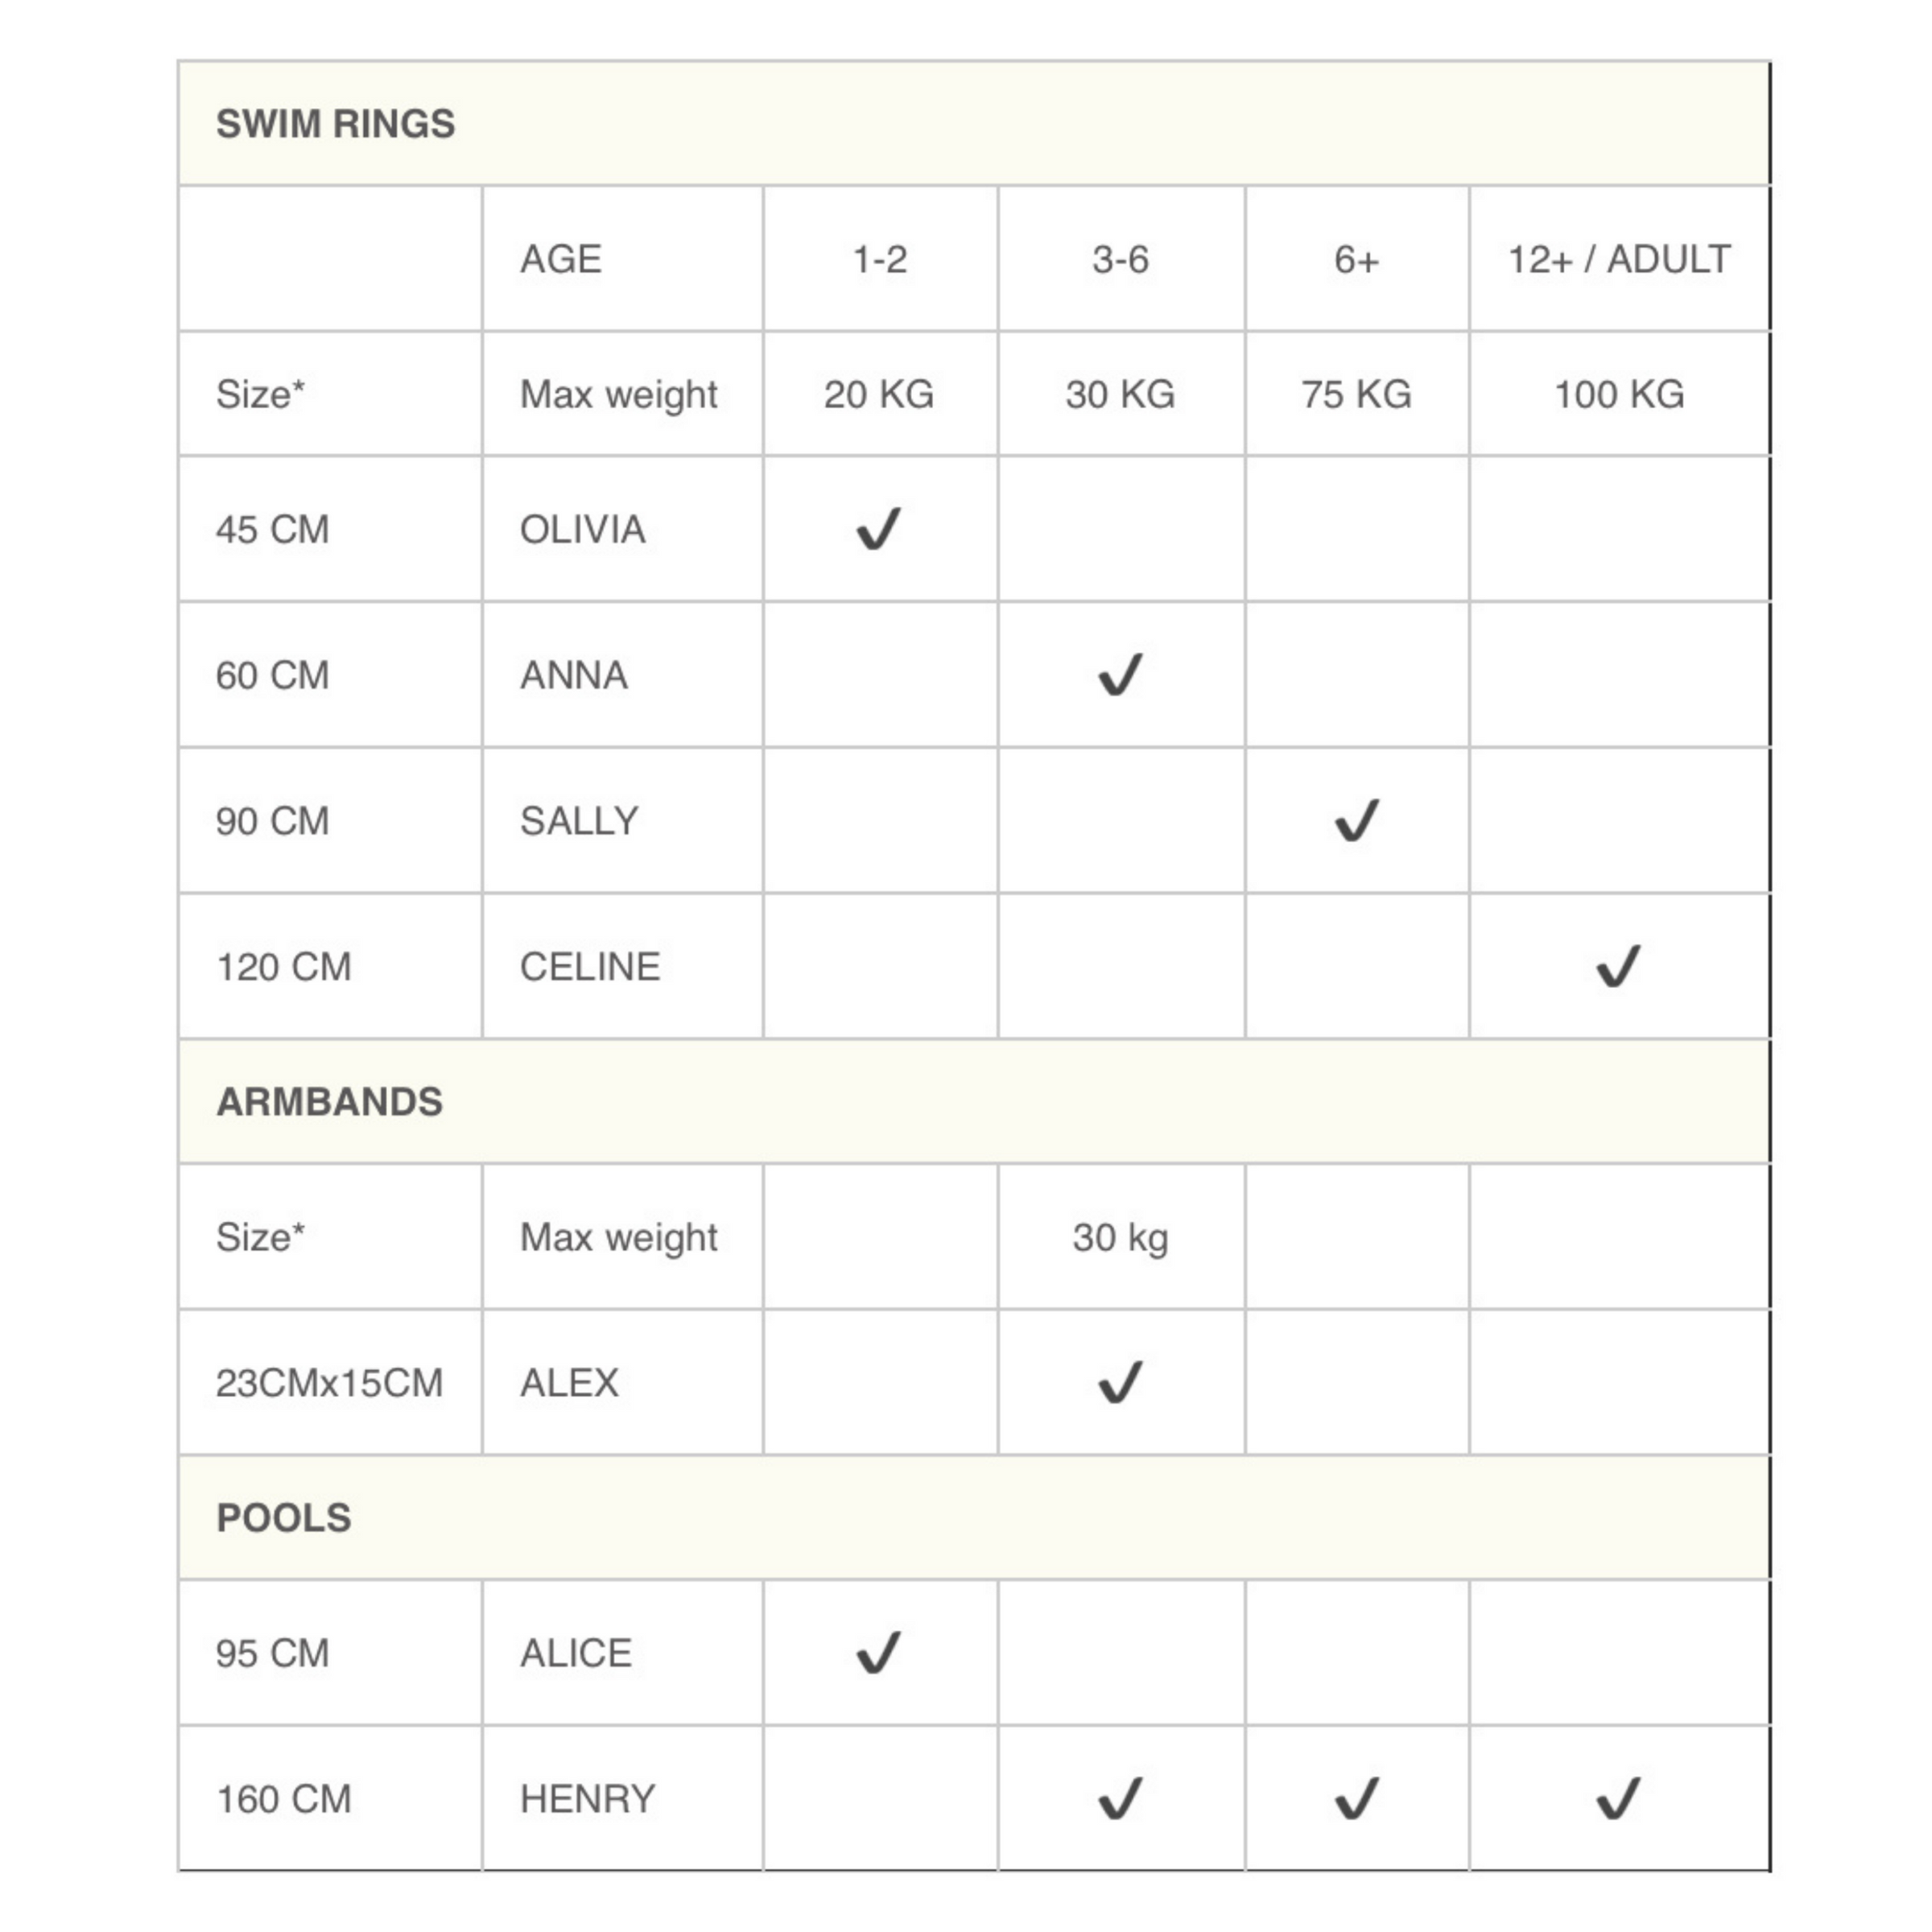The image size is (1932, 1932).
Task: Click the checkmark in the OLIVIA row
Action: pyautogui.click(x=879, y=529)
